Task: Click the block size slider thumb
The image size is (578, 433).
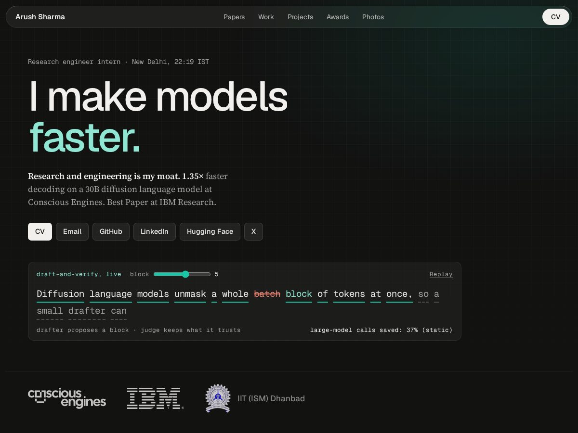Action: coord(185,274)
